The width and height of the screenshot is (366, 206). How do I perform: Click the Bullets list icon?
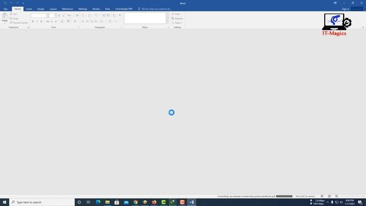[x=83, y=15]
